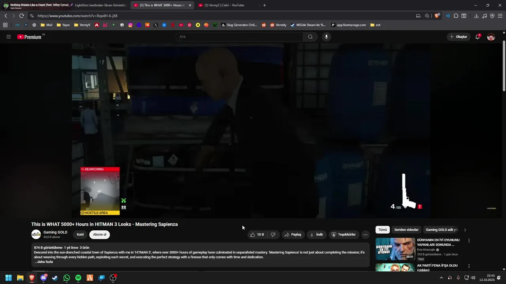Reload the page with the refresh icon
The height and width of the screenshot is (284, 506).
pos(21,16)
